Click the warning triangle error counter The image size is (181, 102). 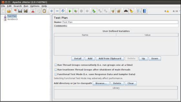(168, 11)
